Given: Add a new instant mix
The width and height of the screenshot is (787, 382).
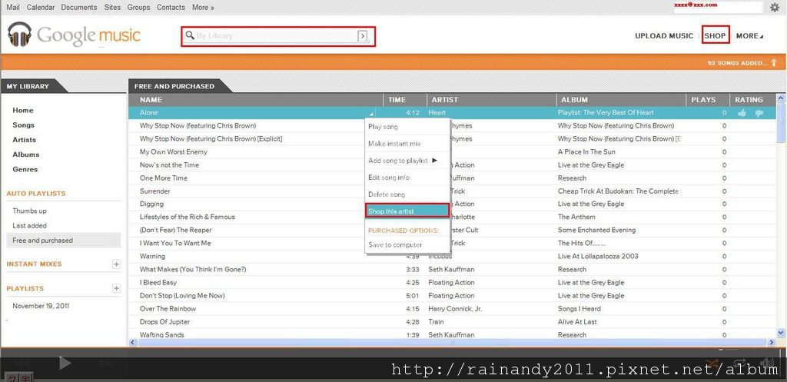Looking at the screenshot, I should coord(117,264).
